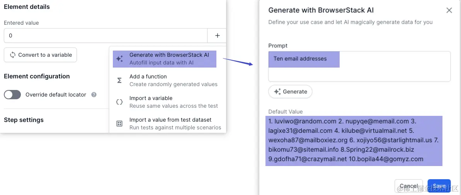
Task: Click the Generate button under the prompt
Action: pos(290,92)
